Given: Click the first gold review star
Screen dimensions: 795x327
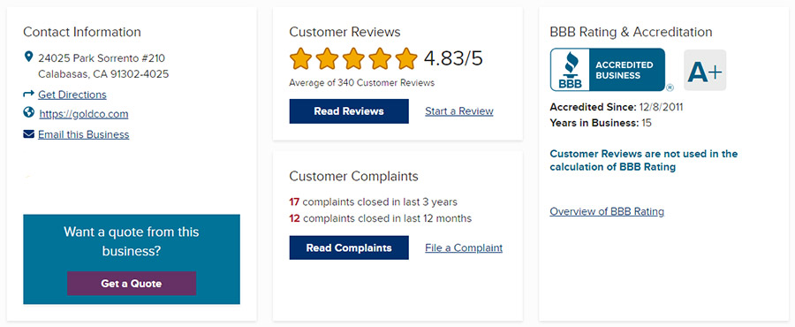Looking at the screenshot, I should coord(300,59).
